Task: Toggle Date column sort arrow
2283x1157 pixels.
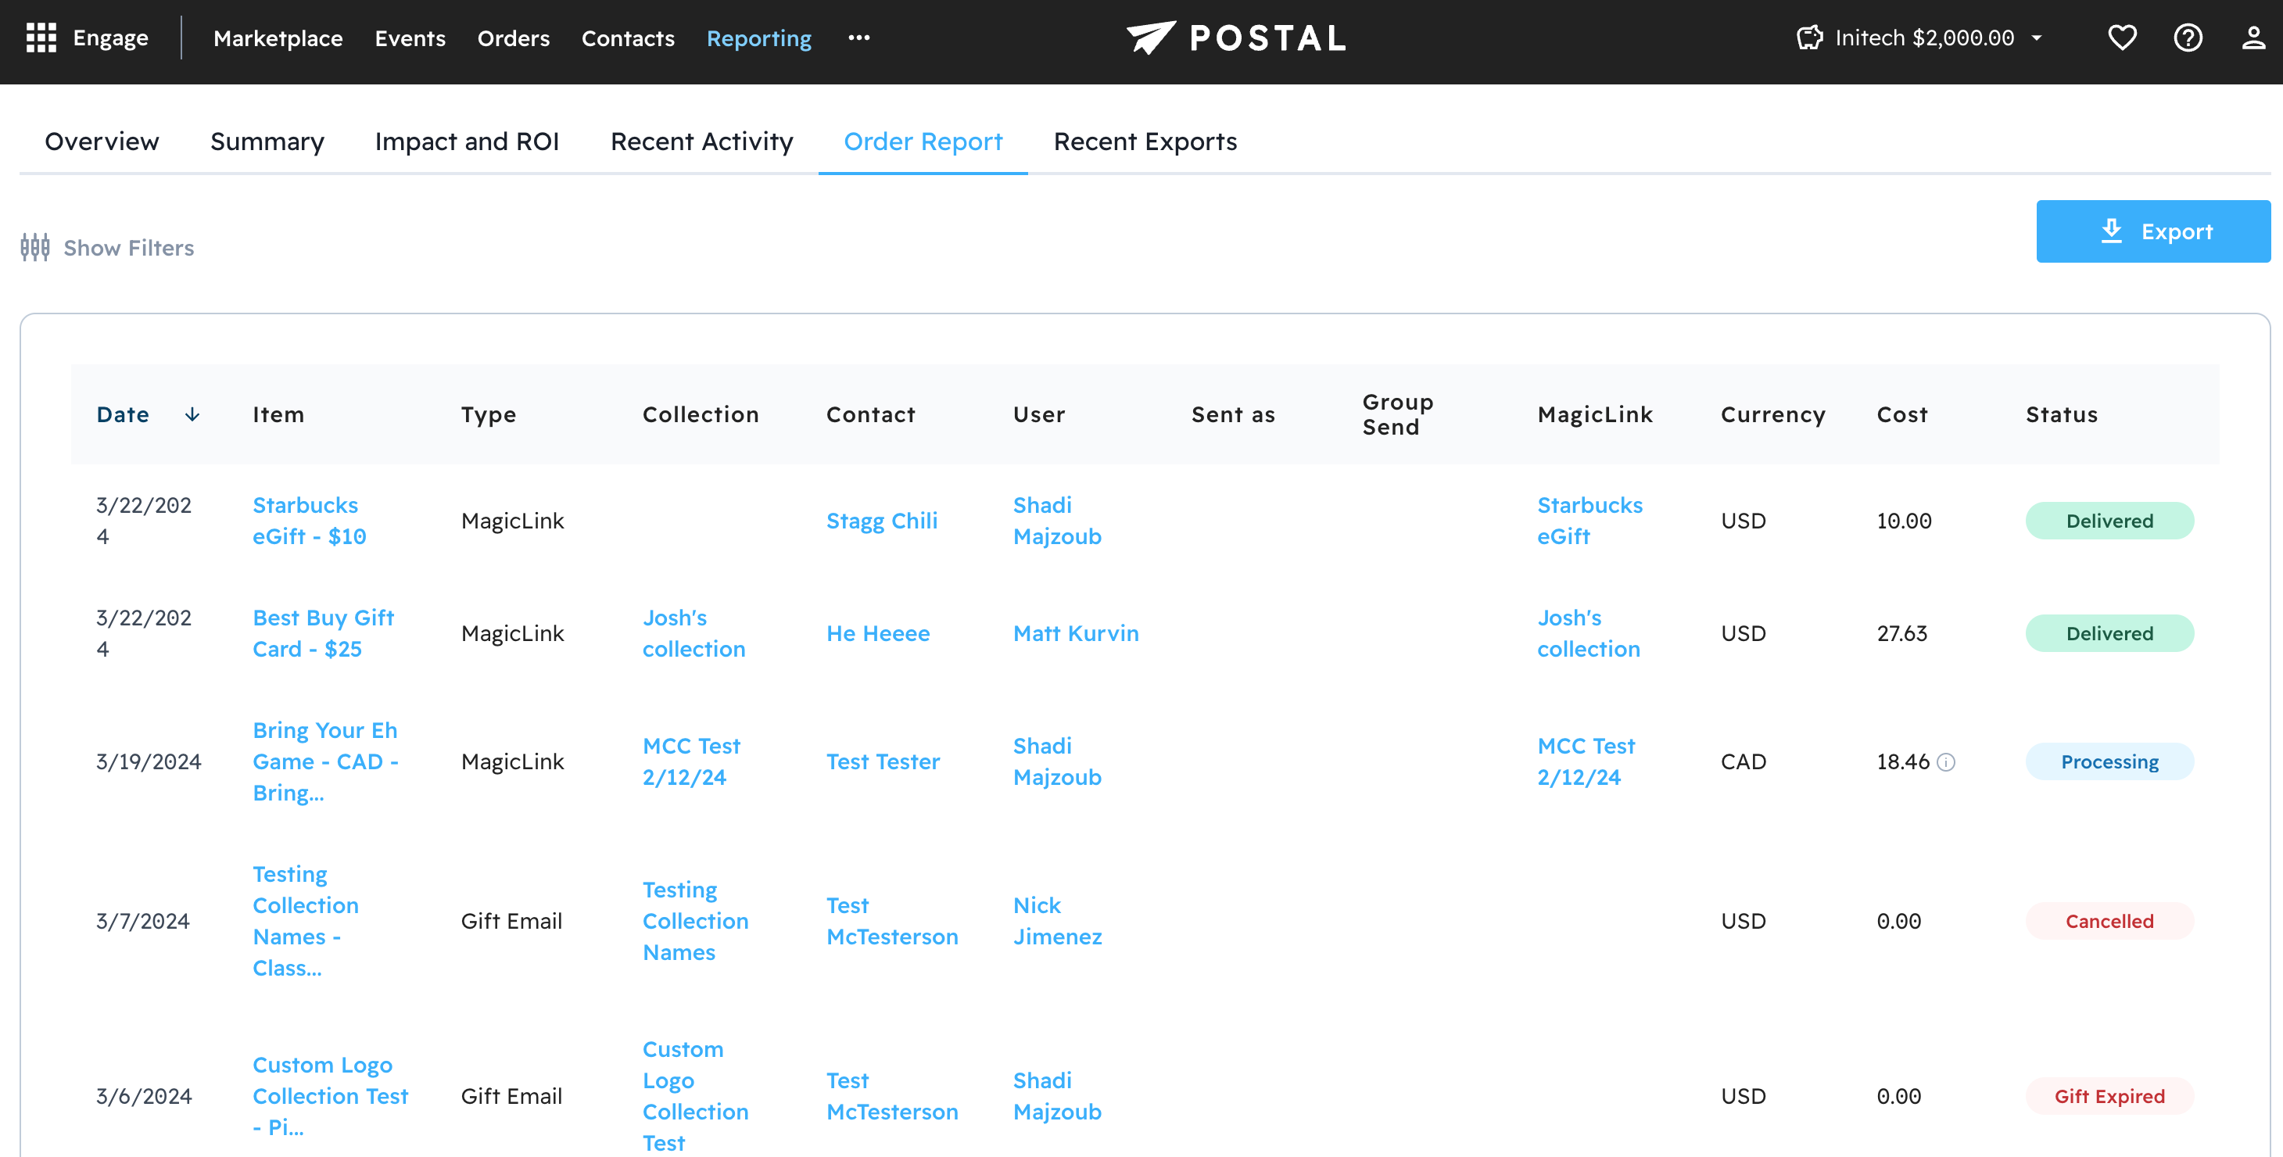Action: click(192, 414)
